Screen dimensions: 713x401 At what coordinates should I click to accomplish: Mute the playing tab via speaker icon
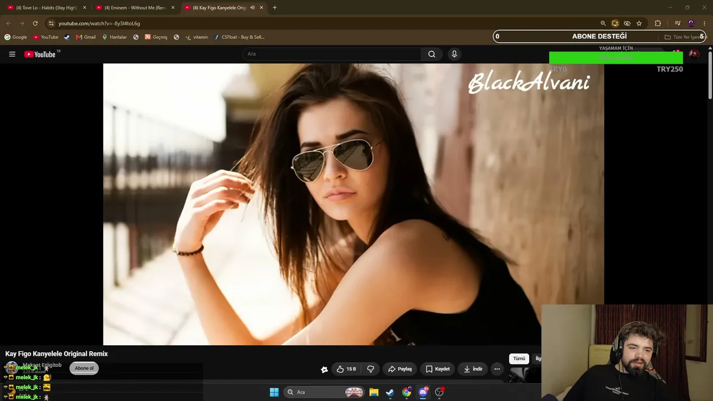[252, 8]
